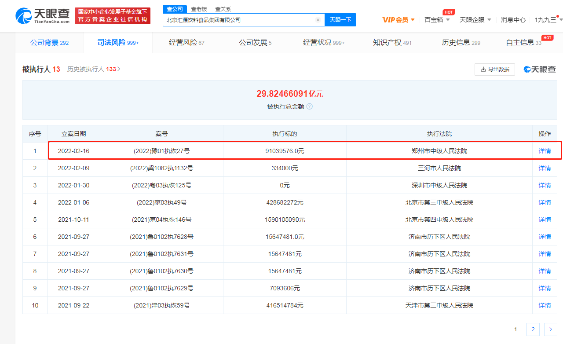
Task: Switch to 查公司 search tab
Action: (175, 9)
